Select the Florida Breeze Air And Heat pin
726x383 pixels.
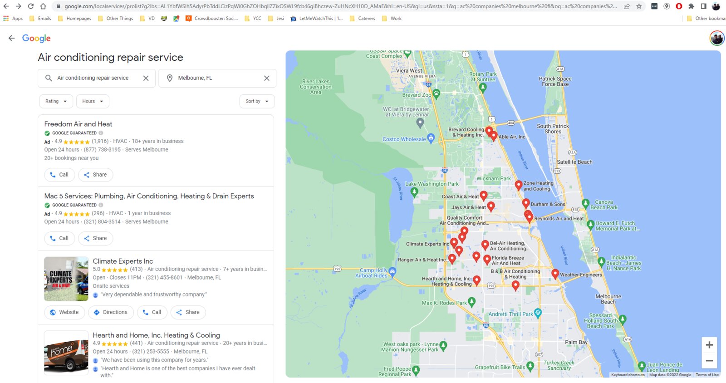click(487, 260)
